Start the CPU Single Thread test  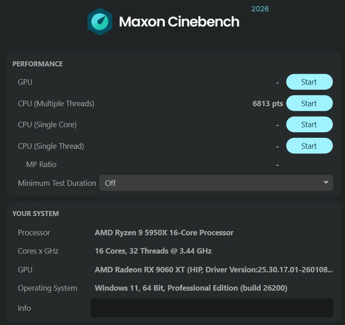tap(309, 146)
